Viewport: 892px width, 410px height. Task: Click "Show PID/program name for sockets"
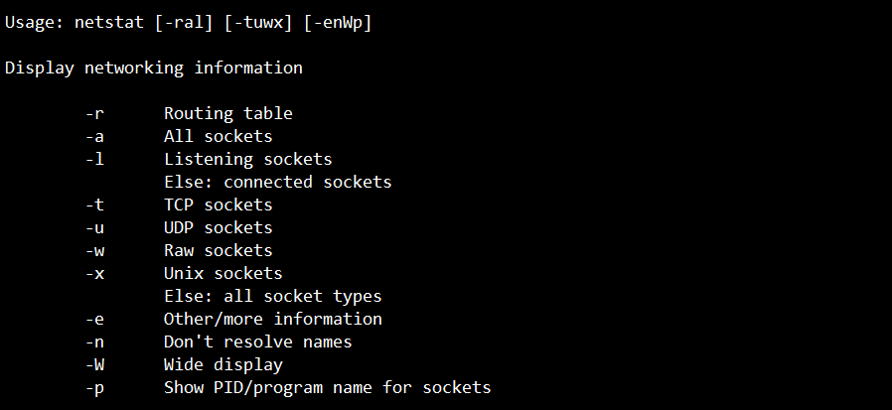point(327,388)
